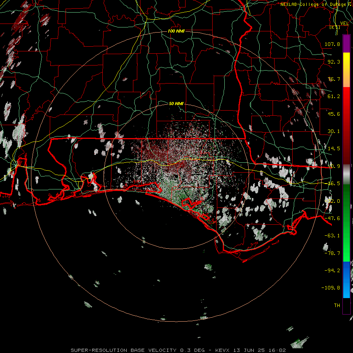Click the 61.2 legend value
353x353 pixels.
(334, 96)
